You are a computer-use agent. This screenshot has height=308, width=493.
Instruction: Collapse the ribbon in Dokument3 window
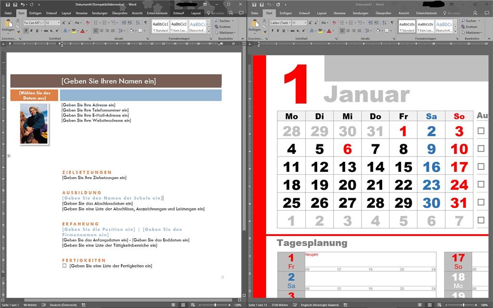pyautogui.click(x=489, y=38)
